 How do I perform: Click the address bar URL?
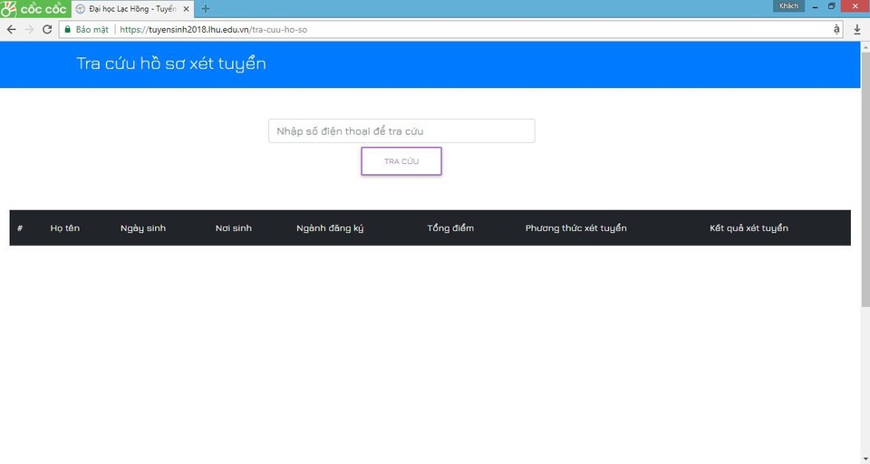pos(213,29)
